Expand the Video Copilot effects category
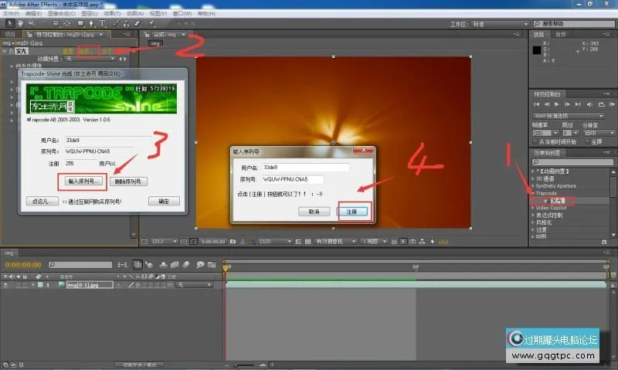Image resolution: width=618 pixels, height=370 pixels. tap(533, 208)
